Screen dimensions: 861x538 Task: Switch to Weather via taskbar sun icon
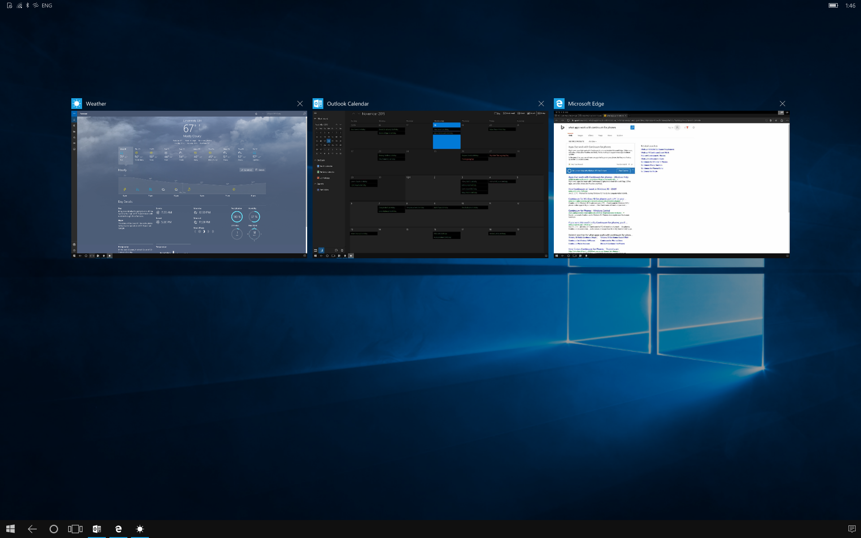(140, 529)
